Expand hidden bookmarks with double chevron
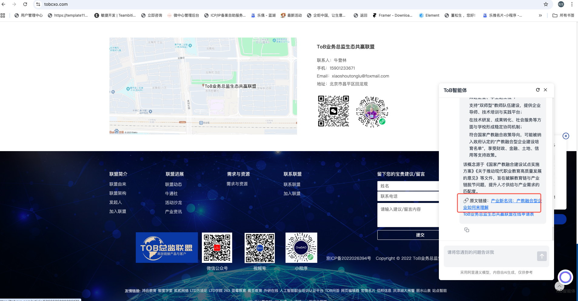578x301 pixels. click(540, 15)
